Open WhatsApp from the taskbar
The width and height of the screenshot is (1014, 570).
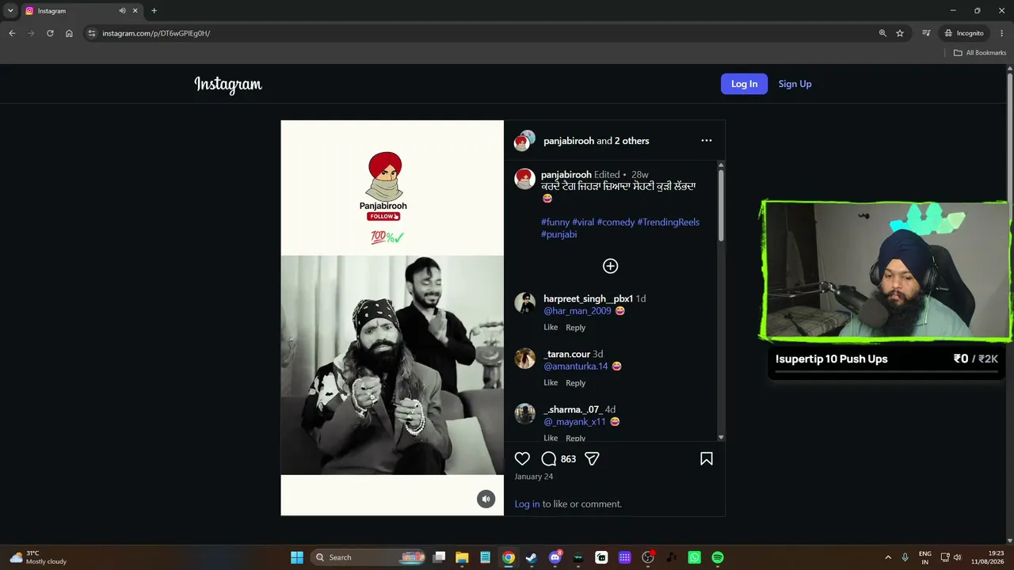click(695, 557)
